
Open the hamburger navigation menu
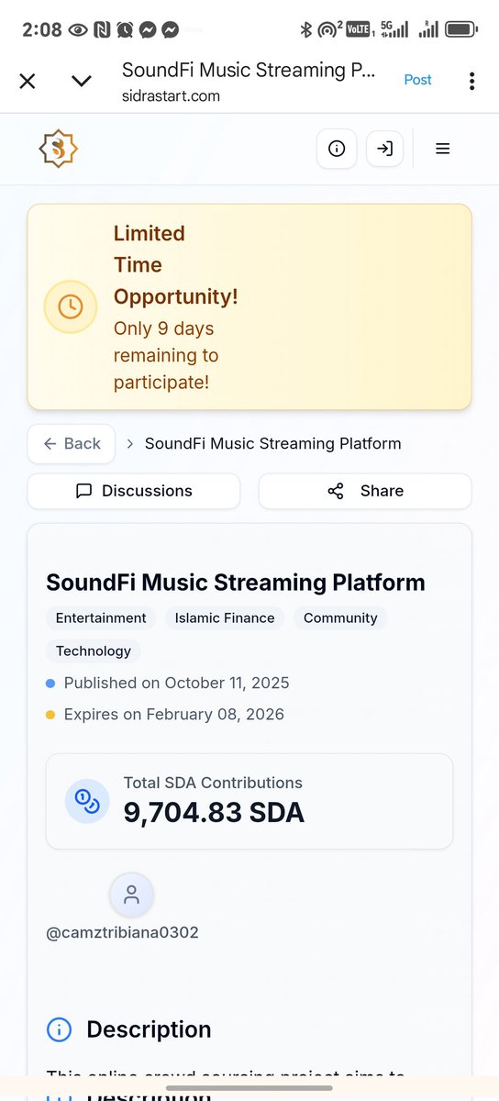coord(442,149)
